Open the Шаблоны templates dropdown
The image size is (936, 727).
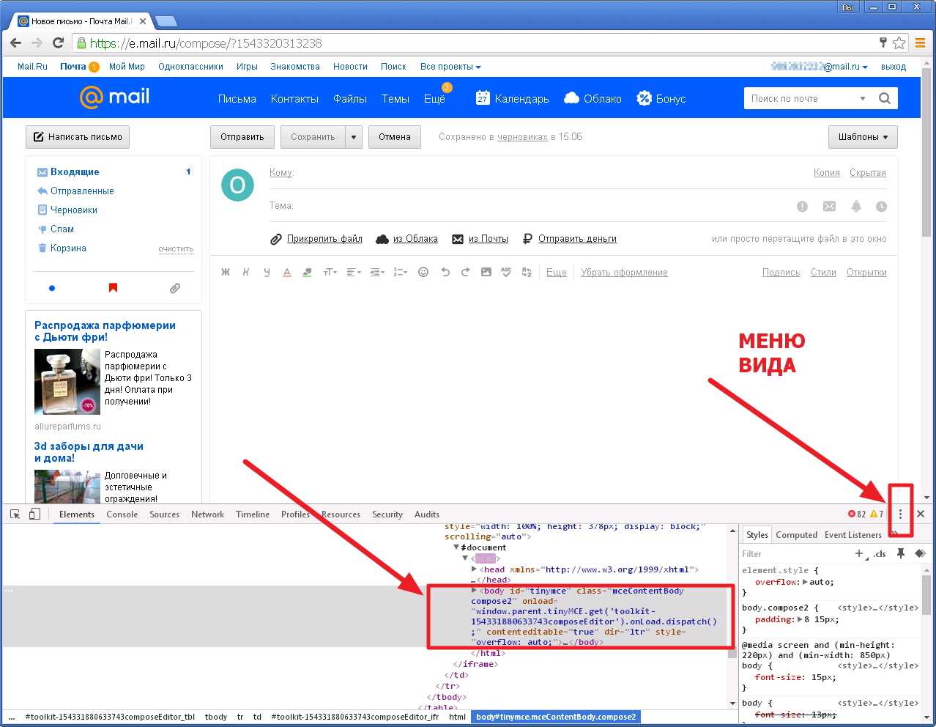[863, 137]
